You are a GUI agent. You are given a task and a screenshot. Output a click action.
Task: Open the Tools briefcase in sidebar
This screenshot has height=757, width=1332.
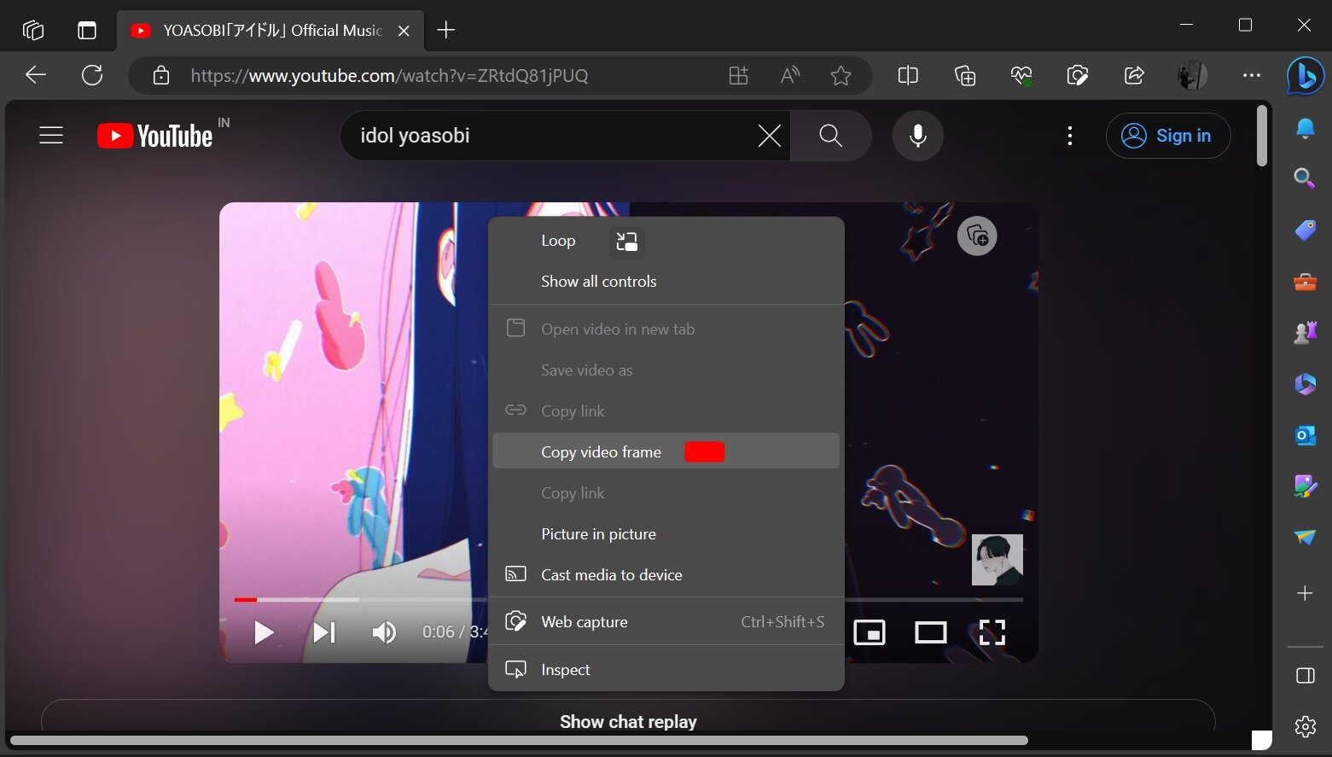pos(1305,282)
